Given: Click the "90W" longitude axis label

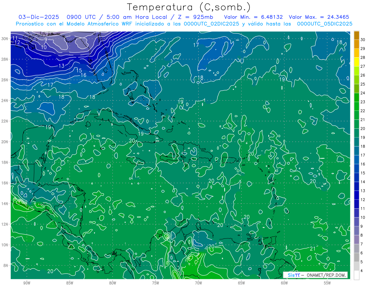Looking at the screenshot, I should (27, 283).
